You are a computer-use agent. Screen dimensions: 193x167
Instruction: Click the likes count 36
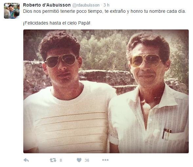point(87,160)
